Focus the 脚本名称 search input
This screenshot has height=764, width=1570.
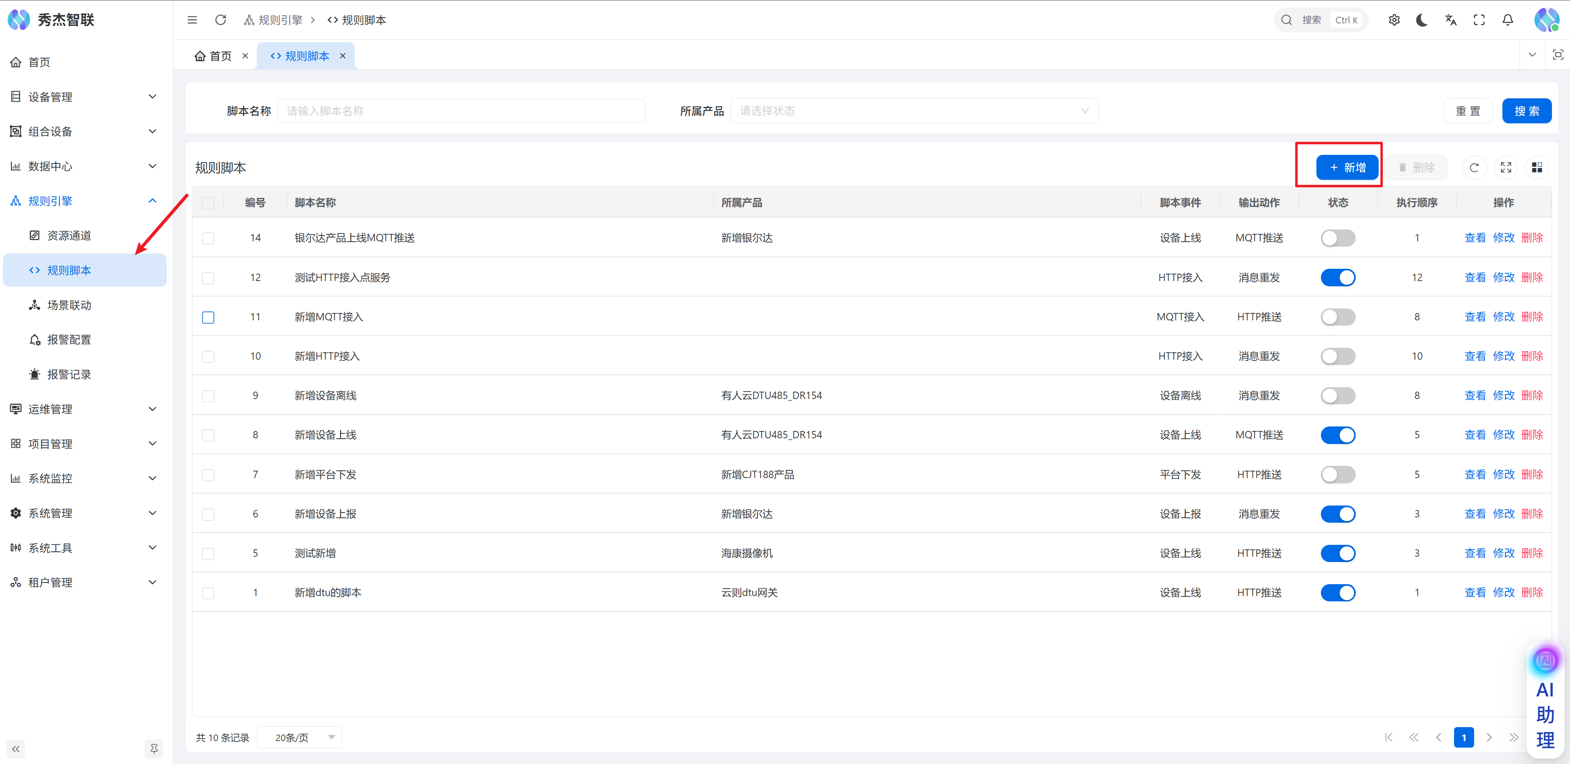click(x=461, y=111)
